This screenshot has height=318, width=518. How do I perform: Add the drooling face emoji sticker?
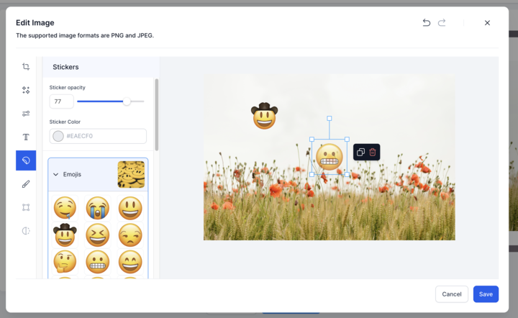click(x=65, y=208)
